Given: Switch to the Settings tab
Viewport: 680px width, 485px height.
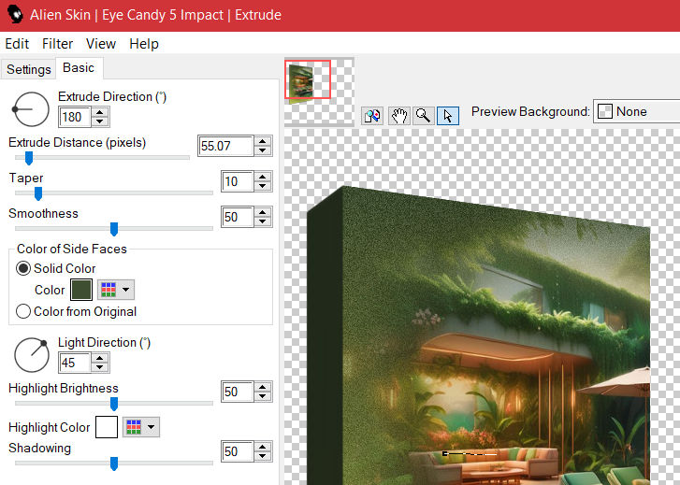Looking at the screenshot, I should pyautogui.click(x=29, y=69).
